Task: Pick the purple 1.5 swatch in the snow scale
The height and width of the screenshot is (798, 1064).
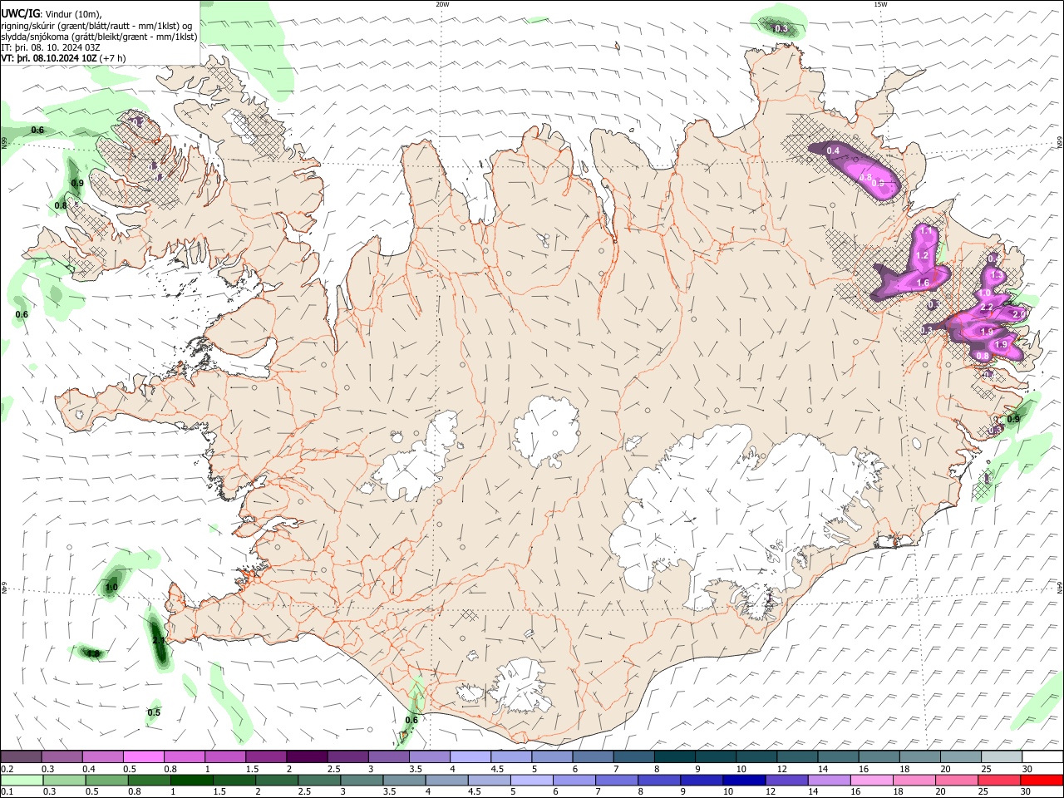Action: point(265,756)
